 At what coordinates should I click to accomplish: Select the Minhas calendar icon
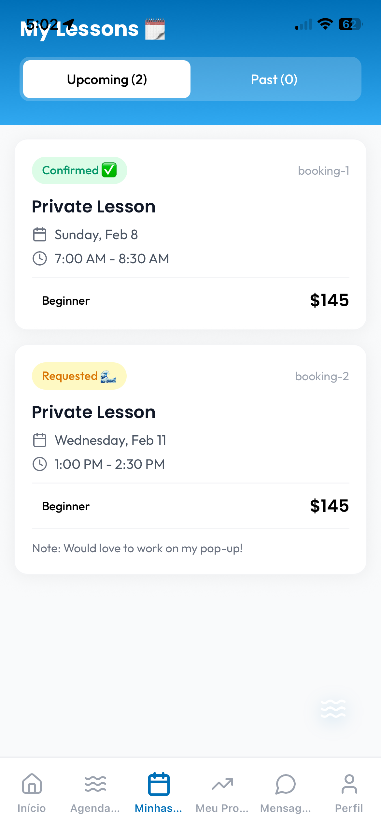click(x=159, y=784)
